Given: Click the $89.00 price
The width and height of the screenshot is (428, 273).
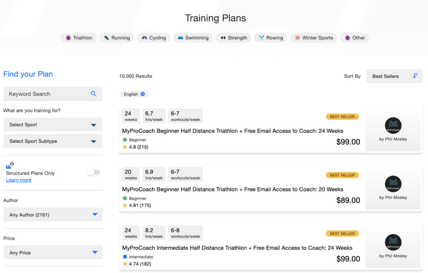Looking at the screenshot, I should 348,200.
